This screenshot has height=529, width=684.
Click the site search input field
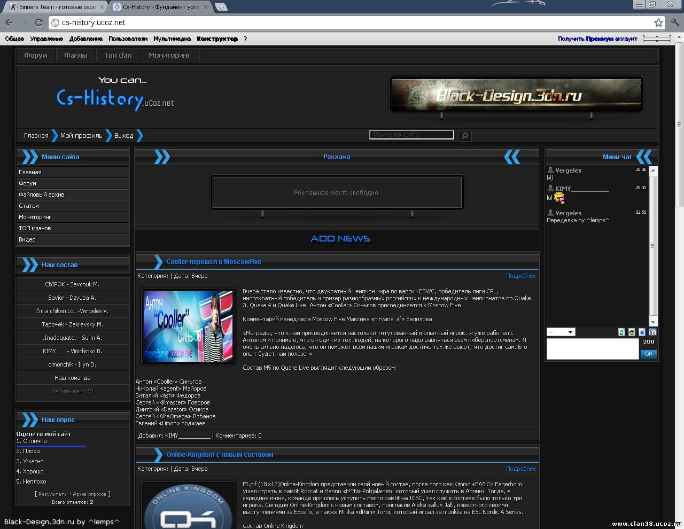[411, 135]
